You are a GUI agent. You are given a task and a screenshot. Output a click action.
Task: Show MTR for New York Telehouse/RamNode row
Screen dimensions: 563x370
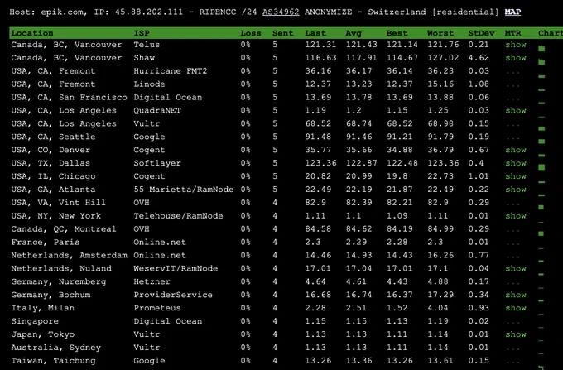[516, 216]
